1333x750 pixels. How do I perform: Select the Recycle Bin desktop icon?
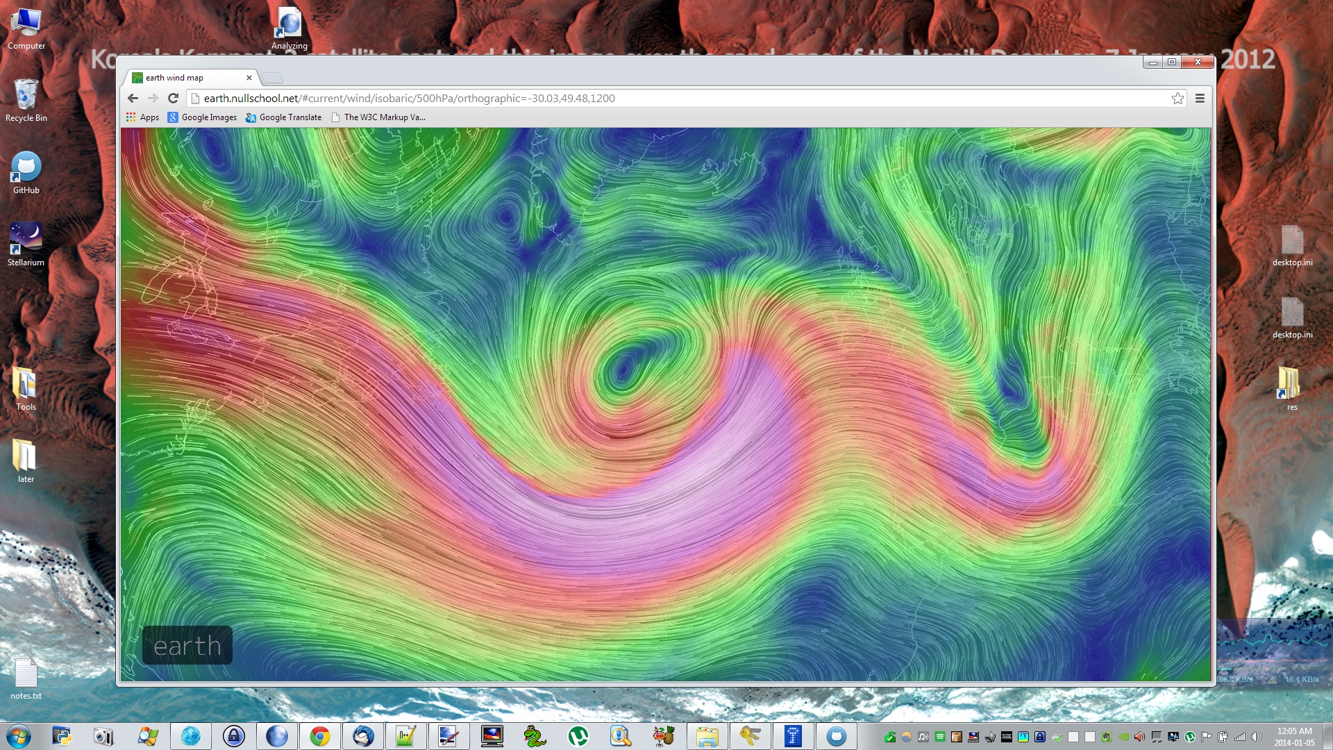pyautogui.click(x=26, y=101)
